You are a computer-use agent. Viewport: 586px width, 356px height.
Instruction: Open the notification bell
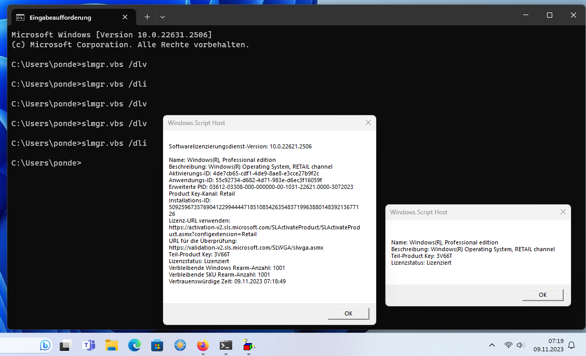[x=571, y=345]
